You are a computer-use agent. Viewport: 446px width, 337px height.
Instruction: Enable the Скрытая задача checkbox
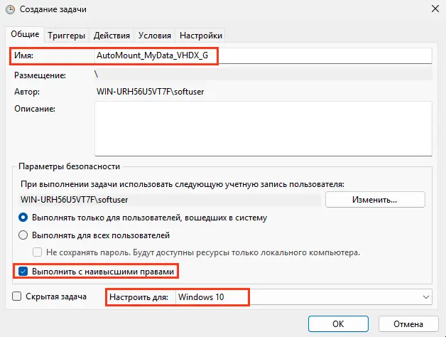17,296
